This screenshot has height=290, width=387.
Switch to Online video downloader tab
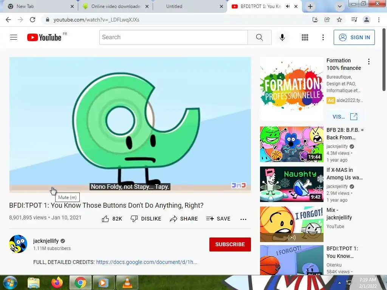(x=116, y=6)
